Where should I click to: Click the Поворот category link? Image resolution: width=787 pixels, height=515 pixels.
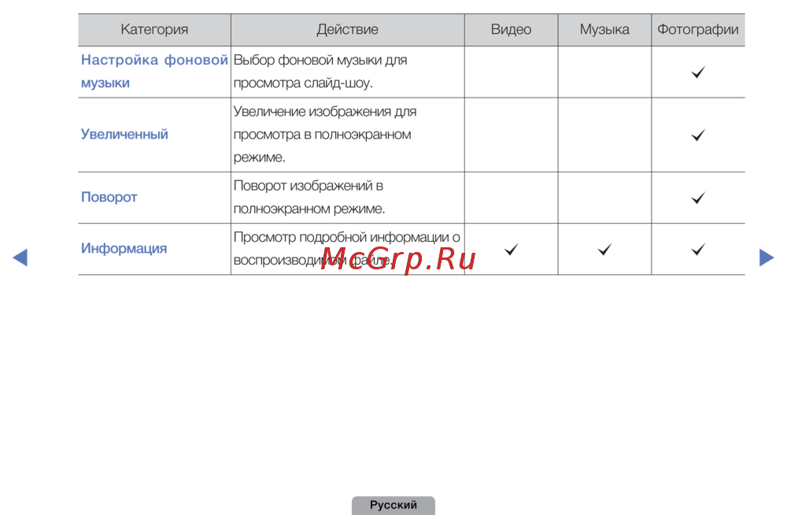[109, 197]
